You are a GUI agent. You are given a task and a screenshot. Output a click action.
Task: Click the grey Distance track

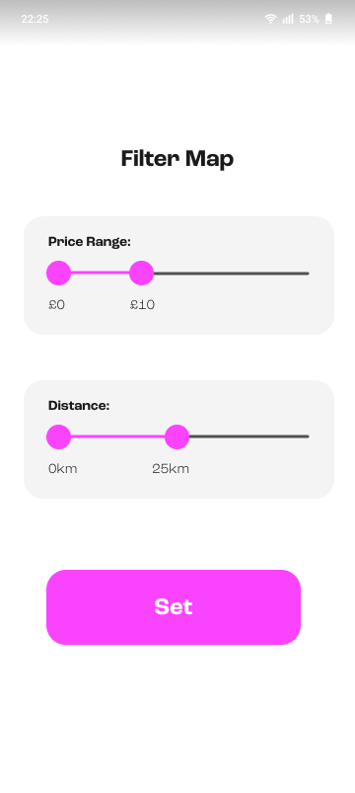248,436
